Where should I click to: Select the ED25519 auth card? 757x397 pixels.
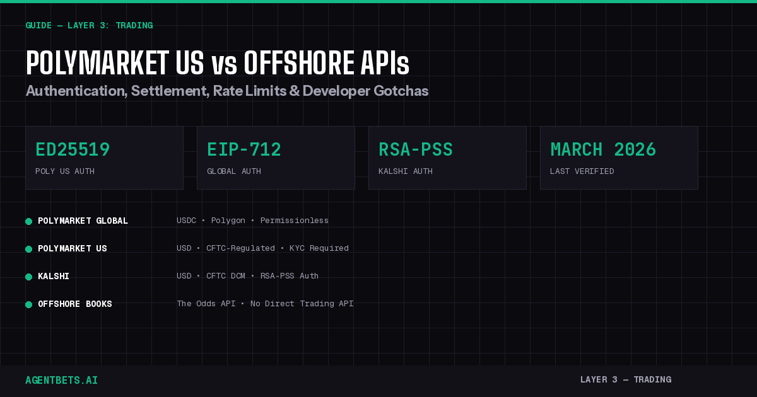(104, 158)
